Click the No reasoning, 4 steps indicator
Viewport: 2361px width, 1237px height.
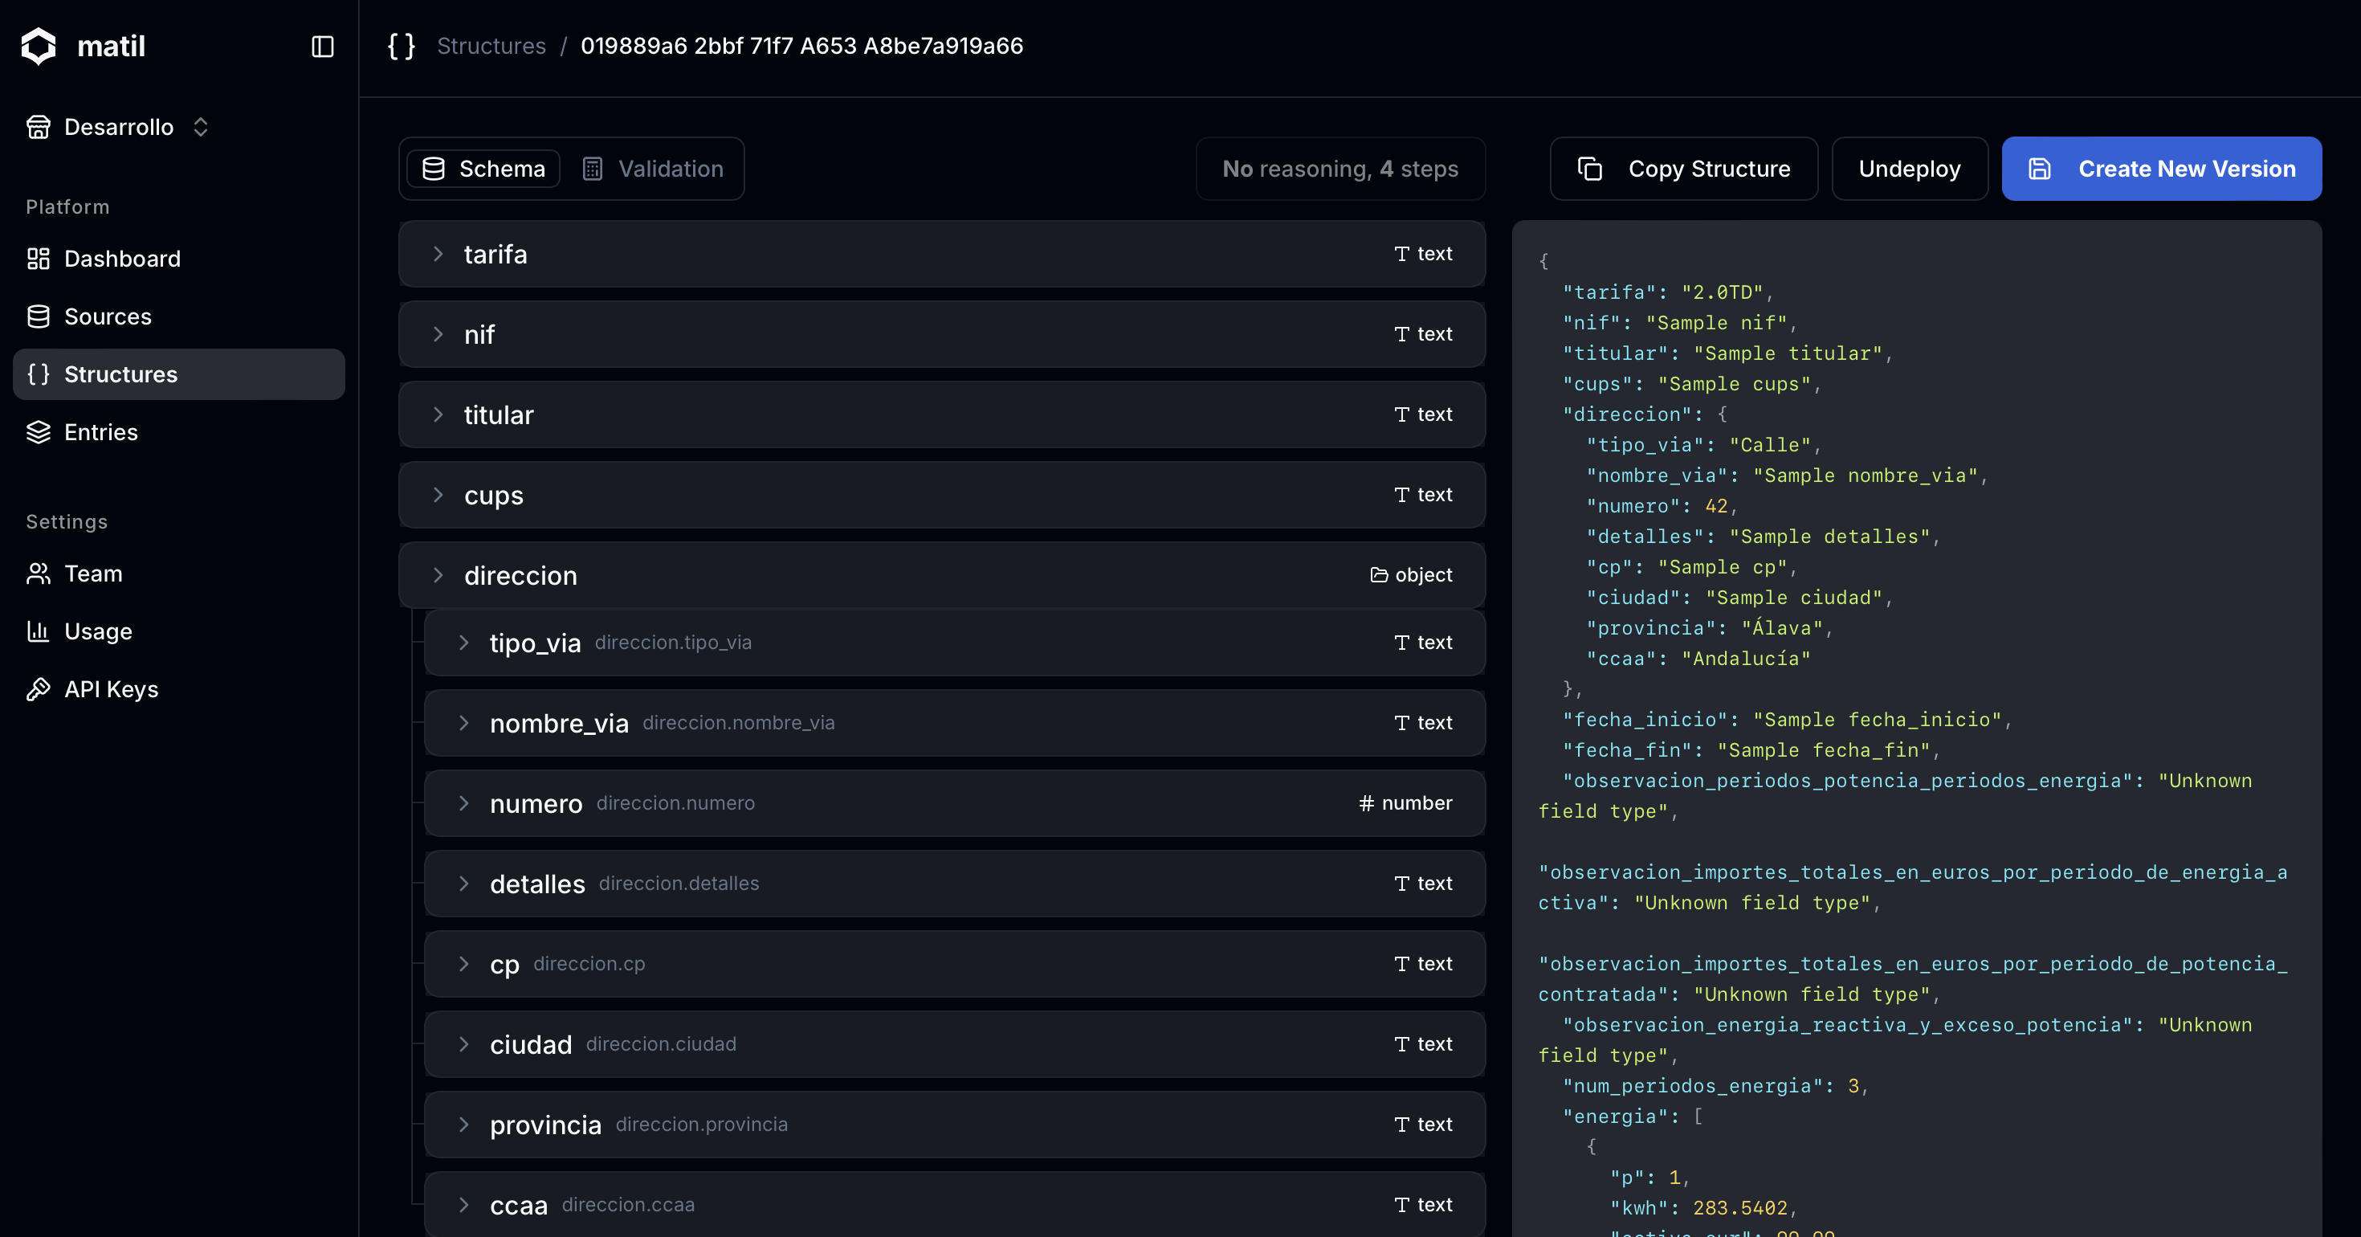pyautogui.click(x=1340, y=169)
